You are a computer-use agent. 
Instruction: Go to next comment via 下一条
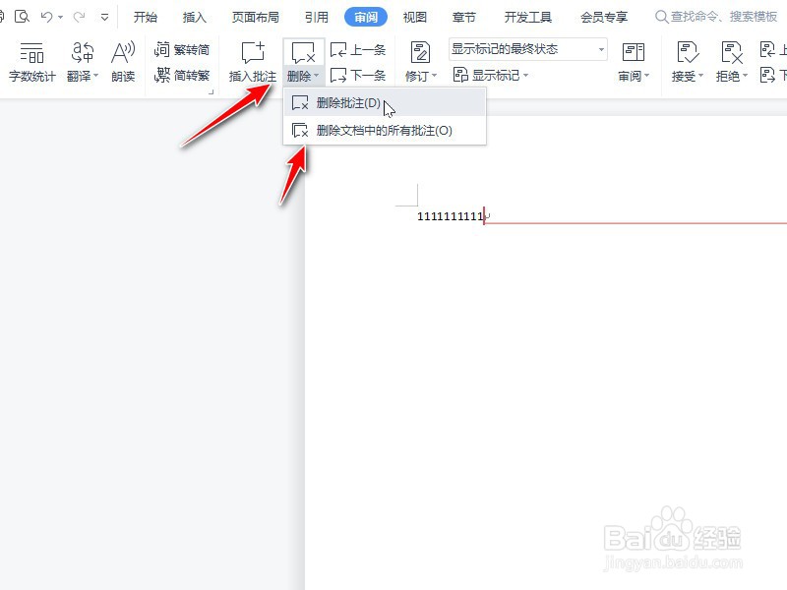(355, 74)
